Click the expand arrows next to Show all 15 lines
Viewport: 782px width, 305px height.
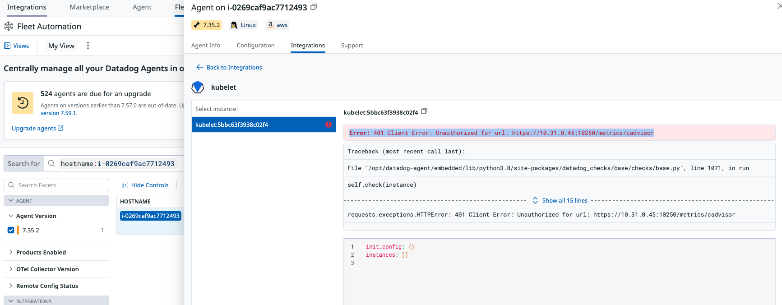click(x=535, y=200)
